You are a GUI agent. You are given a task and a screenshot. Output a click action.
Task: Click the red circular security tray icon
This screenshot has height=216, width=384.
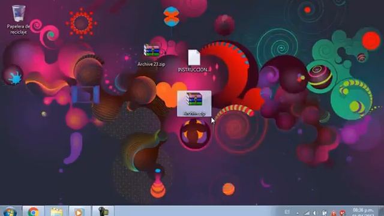tap(343, 213)
